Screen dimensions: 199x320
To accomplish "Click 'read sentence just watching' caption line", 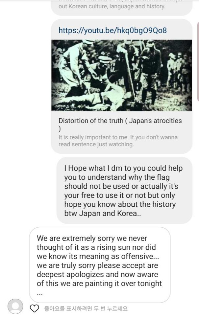I will click(96, 144).
